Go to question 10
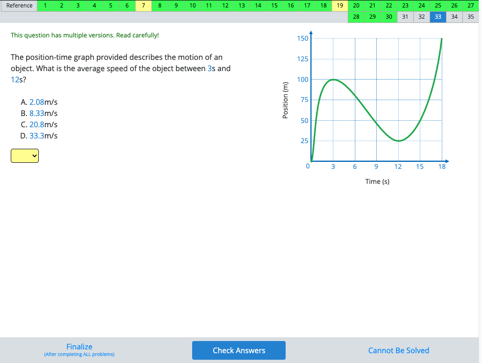The height and width of the screenshot is (363, 482). tap(193, 6)
